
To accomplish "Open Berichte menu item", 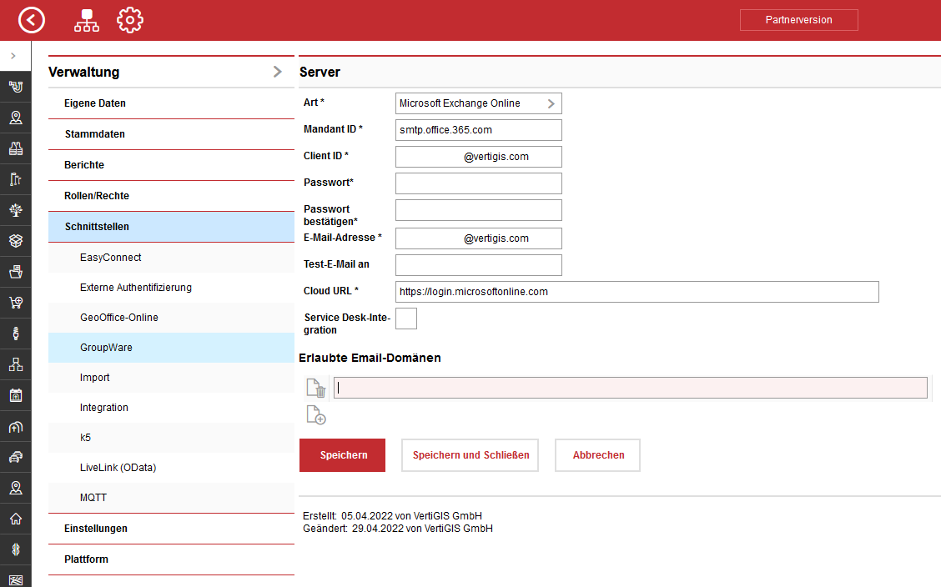I will (171, 165).
